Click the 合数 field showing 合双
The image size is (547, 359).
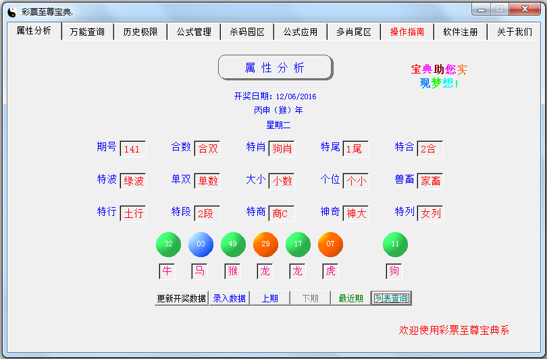tap(207, 149)
